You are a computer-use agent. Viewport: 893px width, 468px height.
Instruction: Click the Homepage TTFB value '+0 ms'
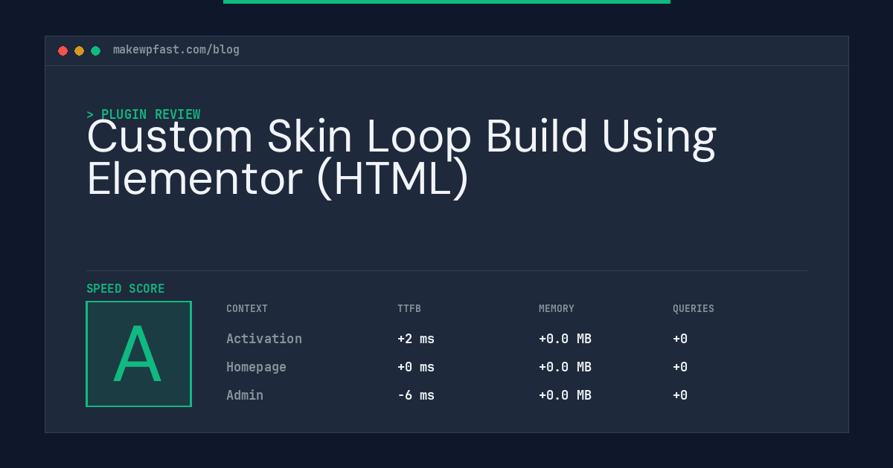pos(416,367)
